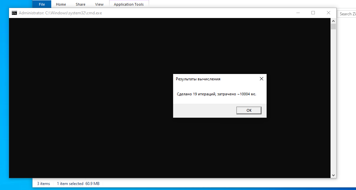Image resolution: width=356 pixels, height=190 pixels.
Task: Close the Результаты вычисления dialog with X
Action: point(262,79)
